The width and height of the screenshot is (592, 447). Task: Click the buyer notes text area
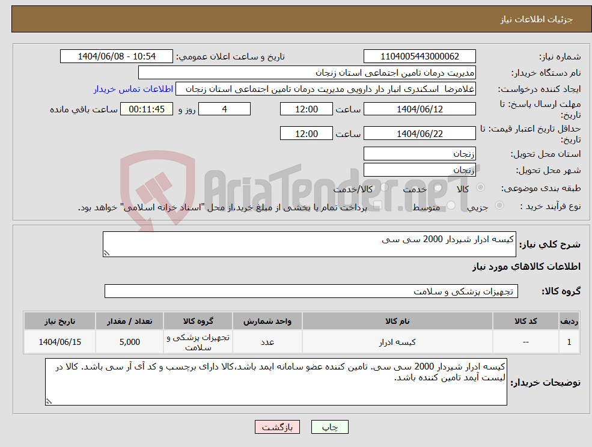tap(276, 382)
